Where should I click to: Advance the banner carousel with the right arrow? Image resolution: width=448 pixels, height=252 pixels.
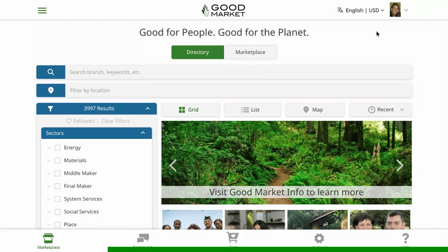(400, 166)
